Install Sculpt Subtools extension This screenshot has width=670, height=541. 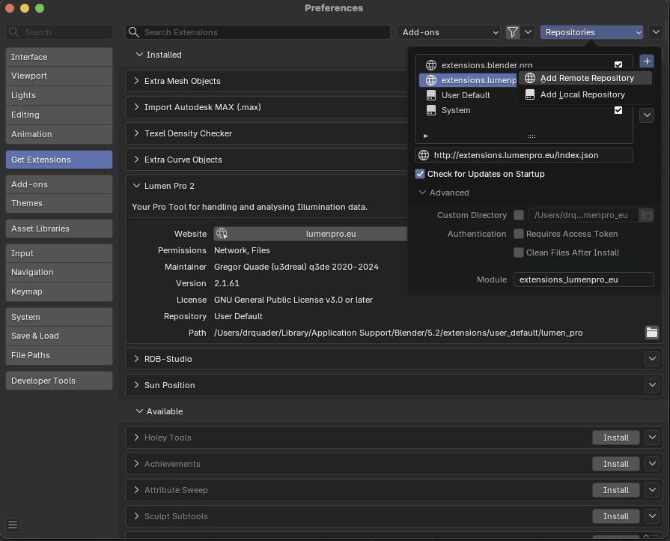pyautogui.click(x=615, y=516)
